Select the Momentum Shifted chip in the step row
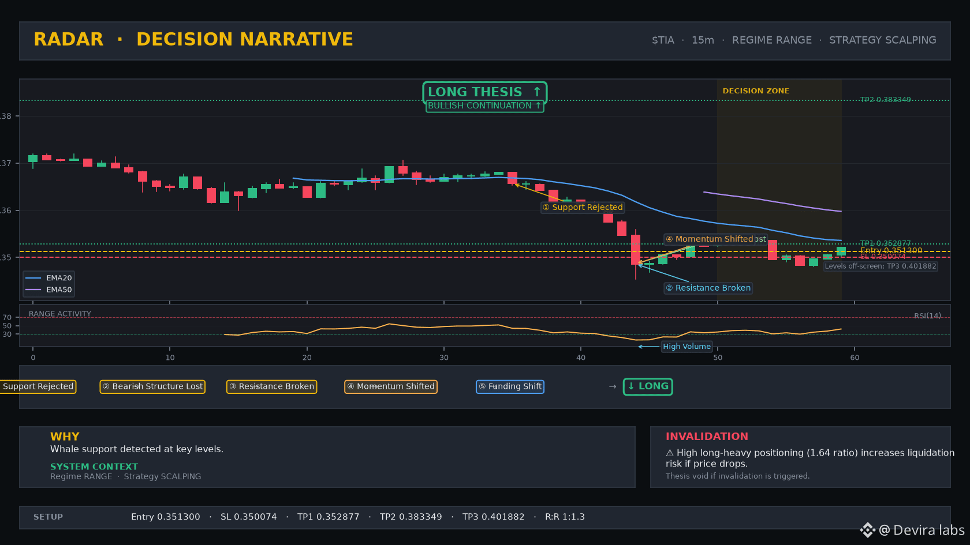The image size is (970, 545). point(391,386)
